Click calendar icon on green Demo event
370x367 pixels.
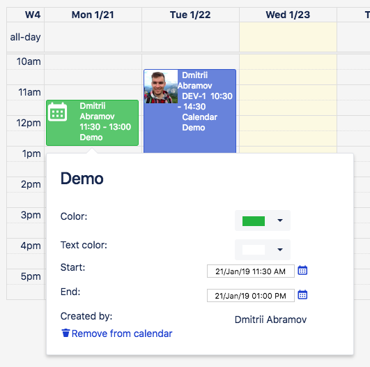point(57,112)
